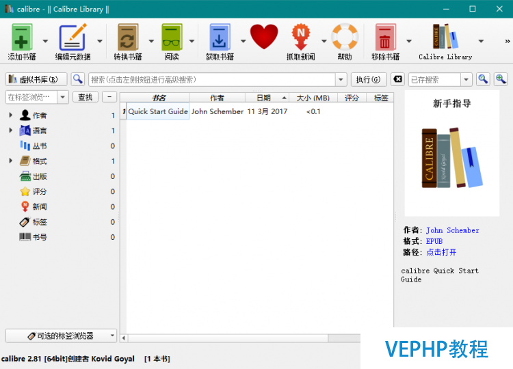Click the Get books (获取书籍) icon

point(219,38)
